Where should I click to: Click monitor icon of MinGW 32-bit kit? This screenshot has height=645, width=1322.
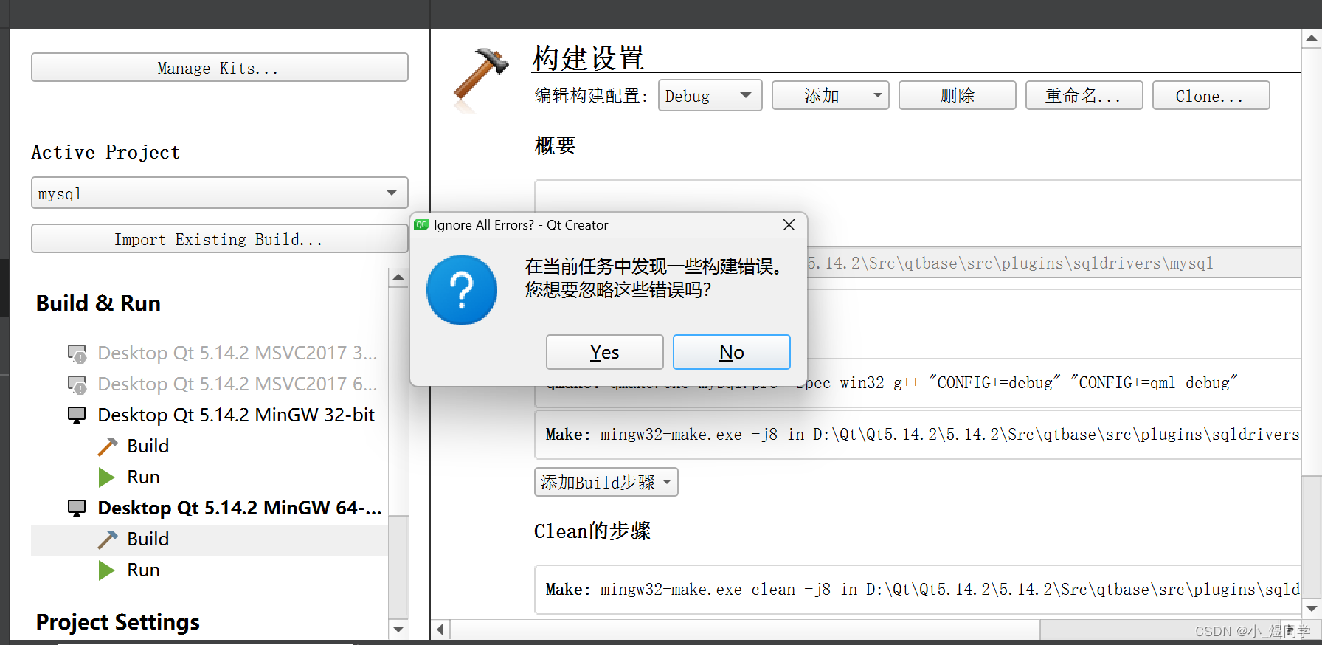tap(77, 415)
